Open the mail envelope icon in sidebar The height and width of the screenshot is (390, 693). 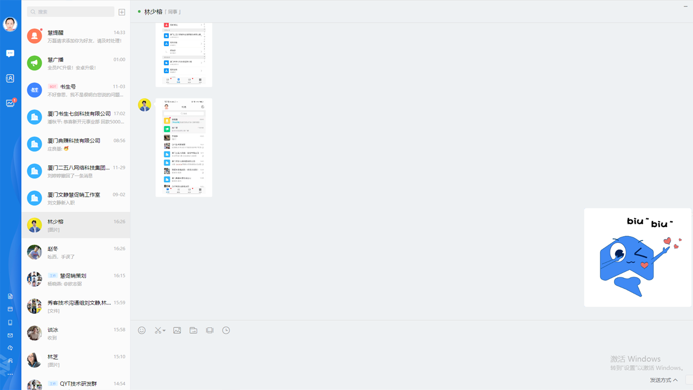[x=10, y=335]
